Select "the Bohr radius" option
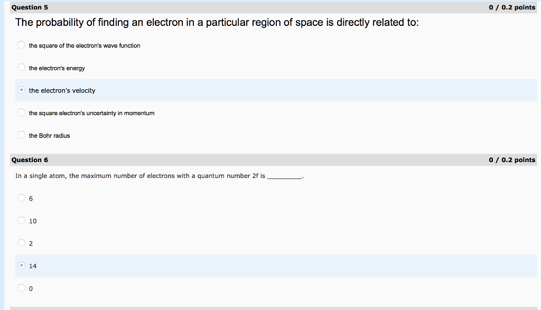 21,135
